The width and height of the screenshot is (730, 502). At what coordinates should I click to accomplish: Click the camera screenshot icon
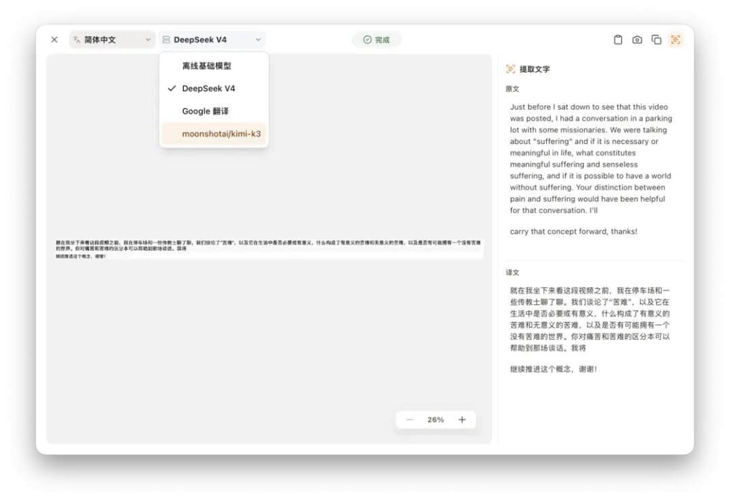pyautogui.click(x=637, y=40)
